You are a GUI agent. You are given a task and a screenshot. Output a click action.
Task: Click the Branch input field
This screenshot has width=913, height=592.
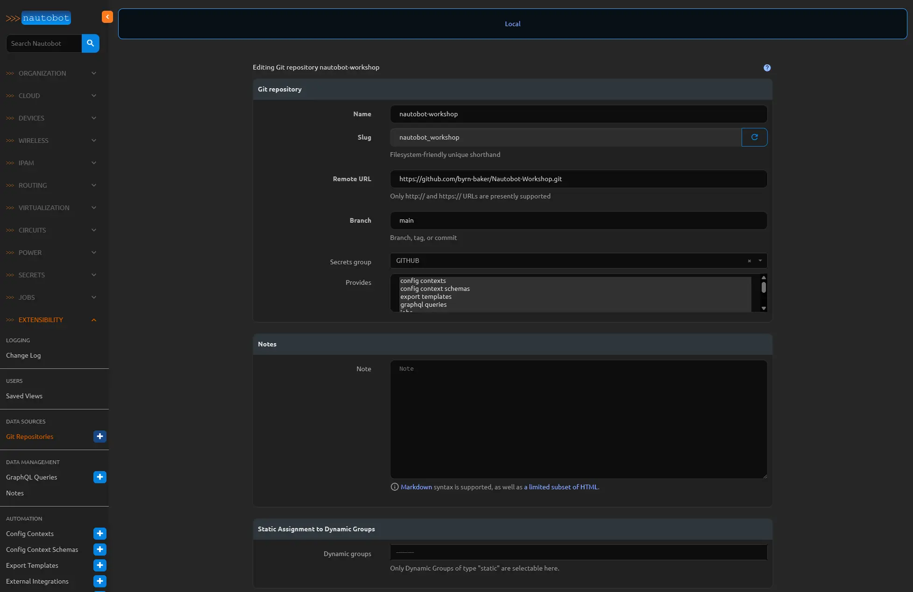pos(579,220)
